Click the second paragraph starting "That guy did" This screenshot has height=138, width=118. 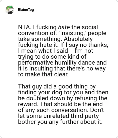click(x=63, y=104)
